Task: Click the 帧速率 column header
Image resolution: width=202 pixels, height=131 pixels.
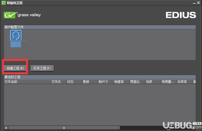Action: coord(122,82)
